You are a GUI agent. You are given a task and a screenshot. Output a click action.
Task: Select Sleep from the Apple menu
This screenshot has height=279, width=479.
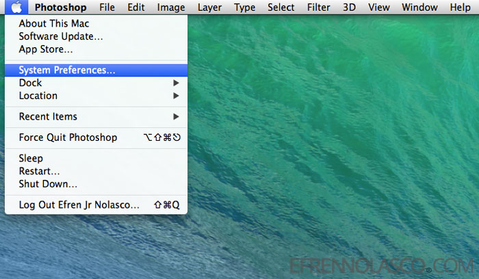pyautogui.click(x=96, y=158)
